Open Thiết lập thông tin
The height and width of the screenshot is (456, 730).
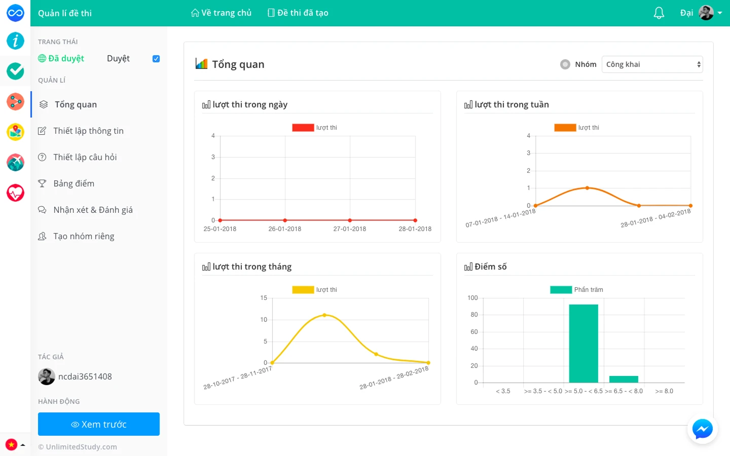tap(99, 131)
